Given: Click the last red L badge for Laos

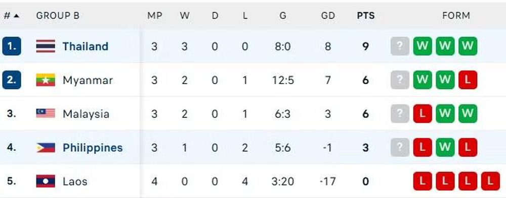Looking at the screenshot, I should point(490,181).
